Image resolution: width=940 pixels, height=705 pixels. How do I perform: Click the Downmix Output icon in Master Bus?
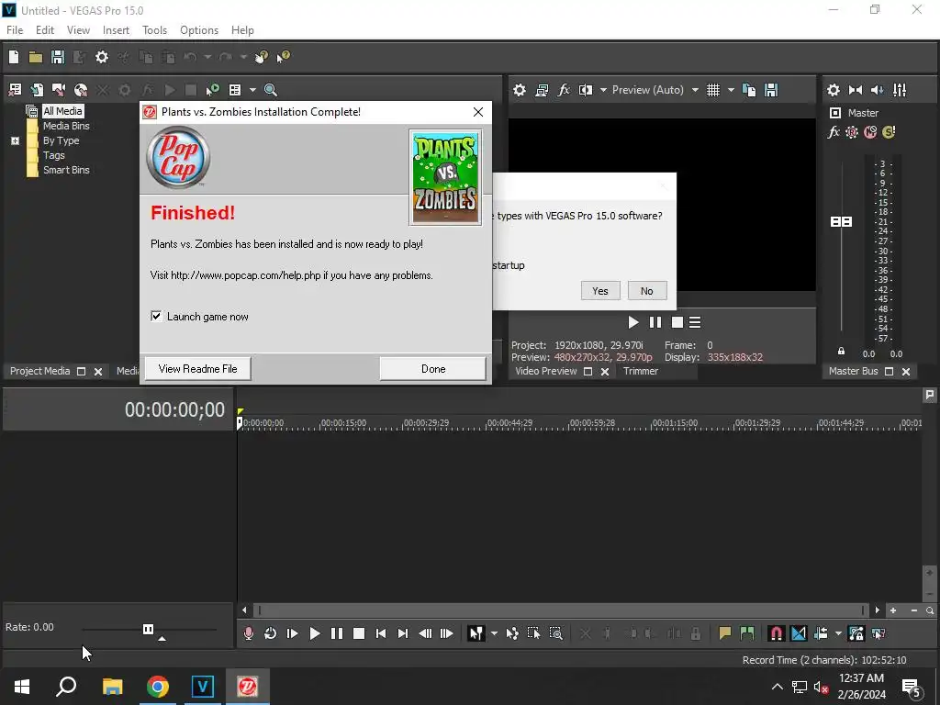[856, 90]
